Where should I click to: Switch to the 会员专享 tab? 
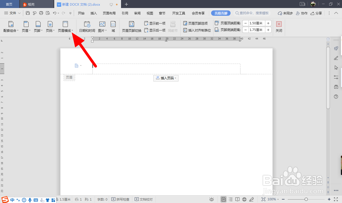click(x=198, y=13)
